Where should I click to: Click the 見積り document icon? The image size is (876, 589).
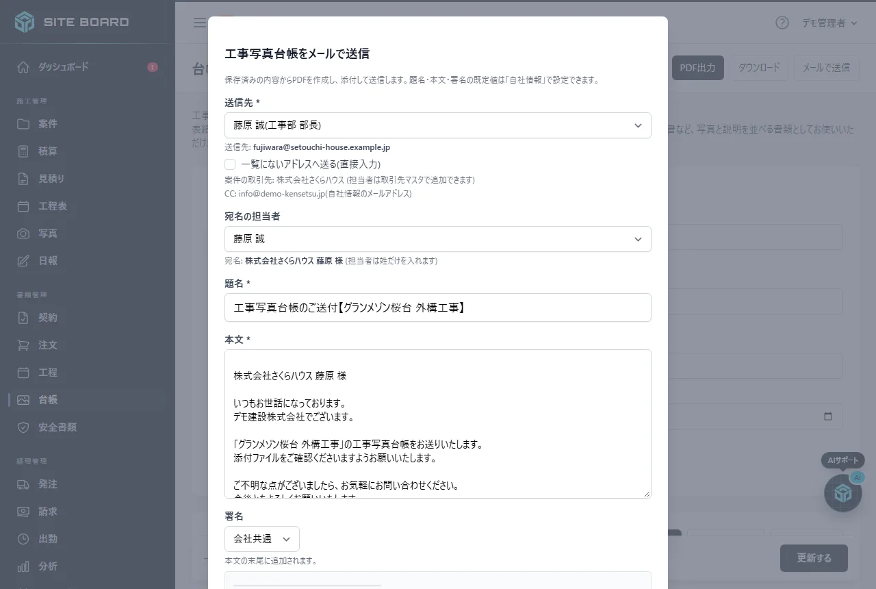(x=23, y=179)
